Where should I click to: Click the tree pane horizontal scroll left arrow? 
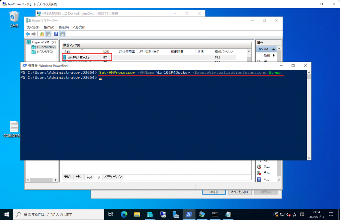pos(28,180)
